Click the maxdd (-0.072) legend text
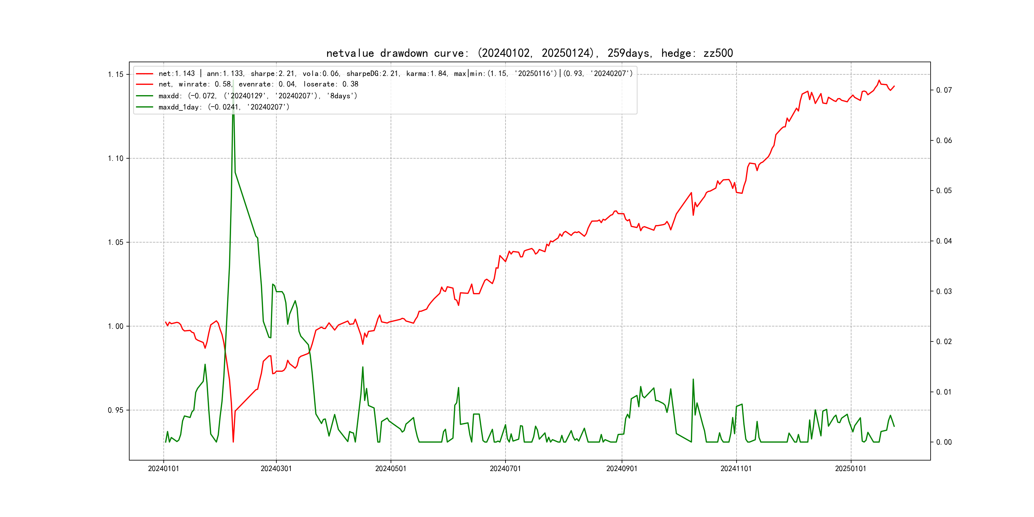 point(258,96)
